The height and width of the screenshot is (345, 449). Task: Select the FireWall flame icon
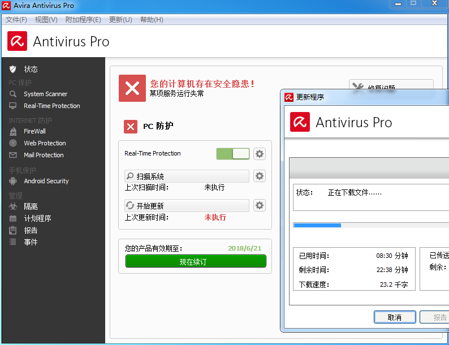point(13,131)
